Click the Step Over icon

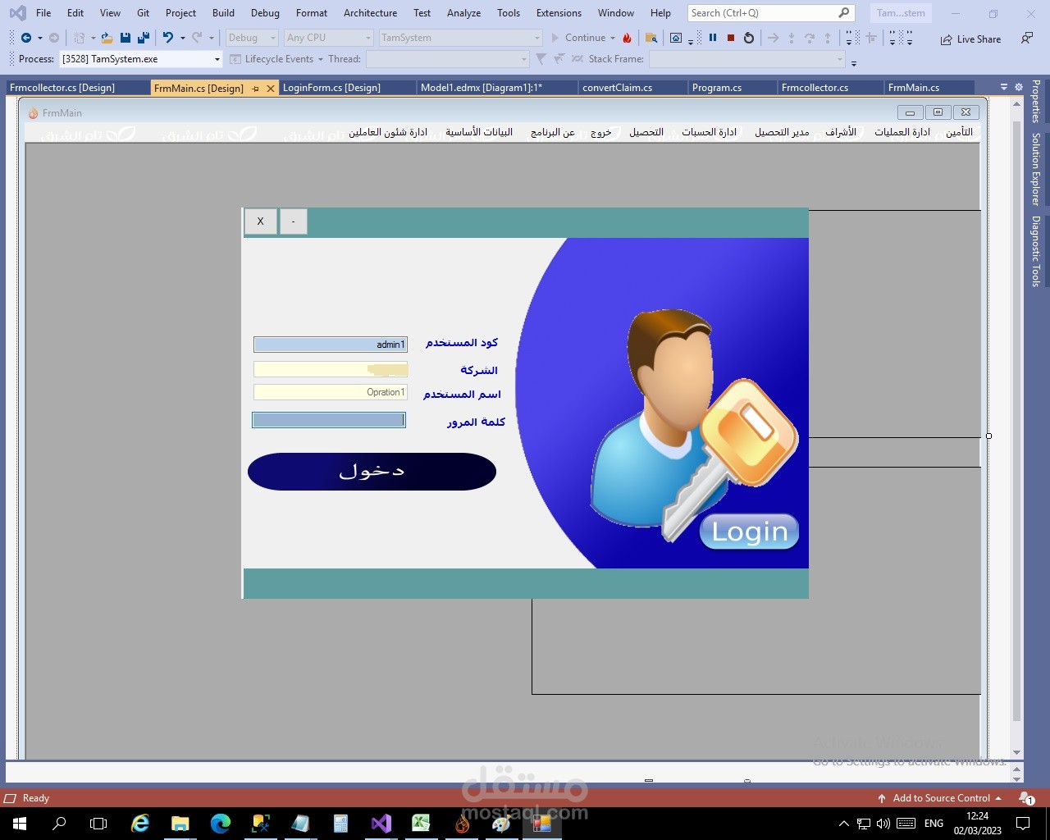click(810, 38)
